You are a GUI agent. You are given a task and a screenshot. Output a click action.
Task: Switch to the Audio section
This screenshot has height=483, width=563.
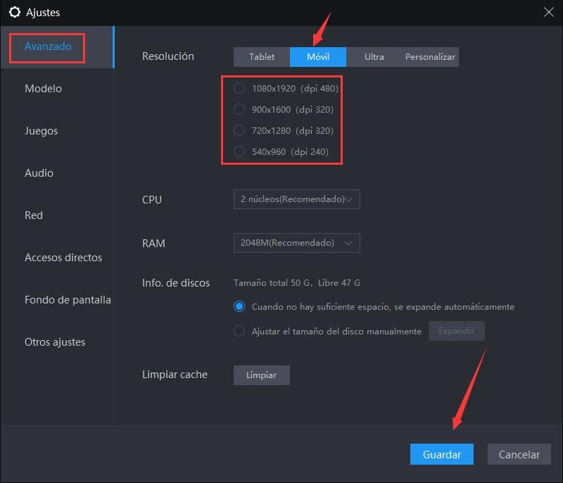tap(39, 173)
